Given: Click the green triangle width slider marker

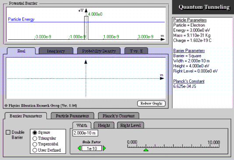Looking at the screenshot, I should pyautogui.click(x=146, y=150).
